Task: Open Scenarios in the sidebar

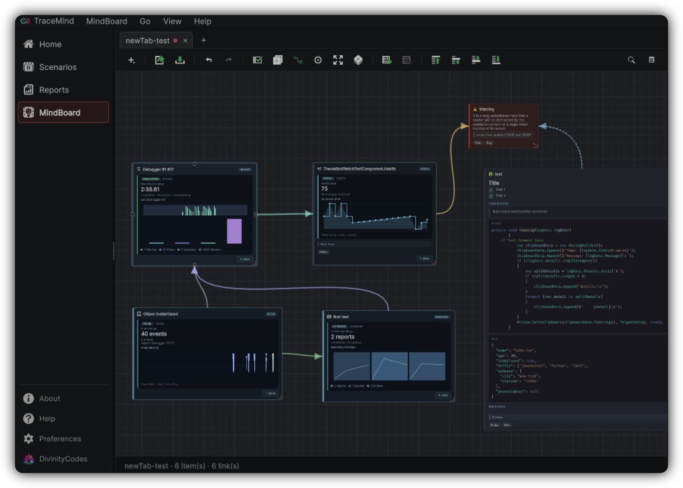Action: (x=63, y=67)
